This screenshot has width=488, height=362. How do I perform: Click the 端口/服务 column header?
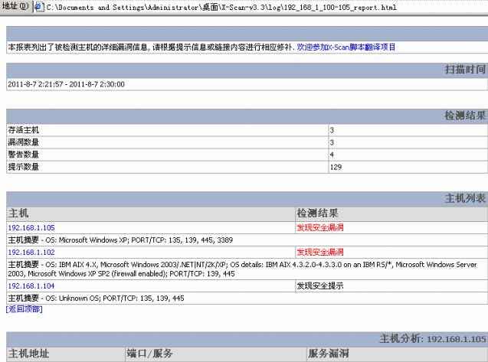(150, 354)
